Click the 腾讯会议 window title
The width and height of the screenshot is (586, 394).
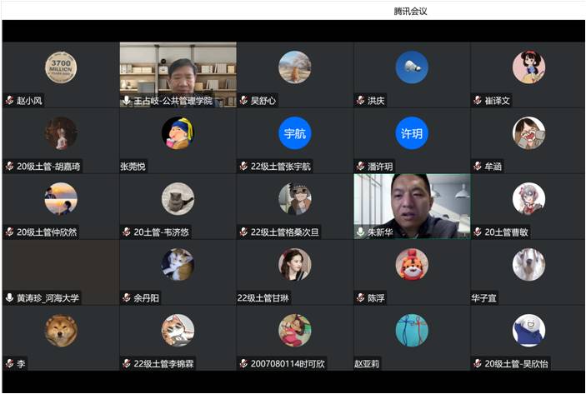(x=410, y=11)
